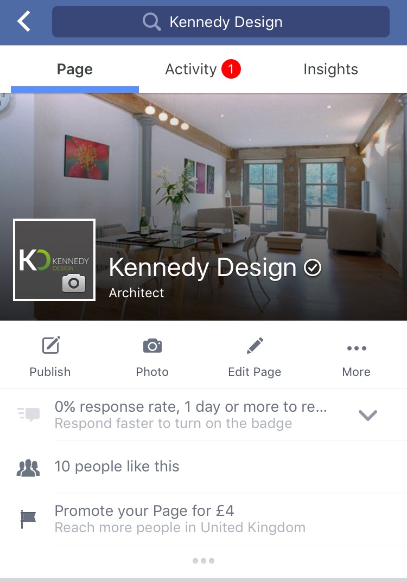Tap the response rate message icon
Screen dimensions: 407x581
29,414
